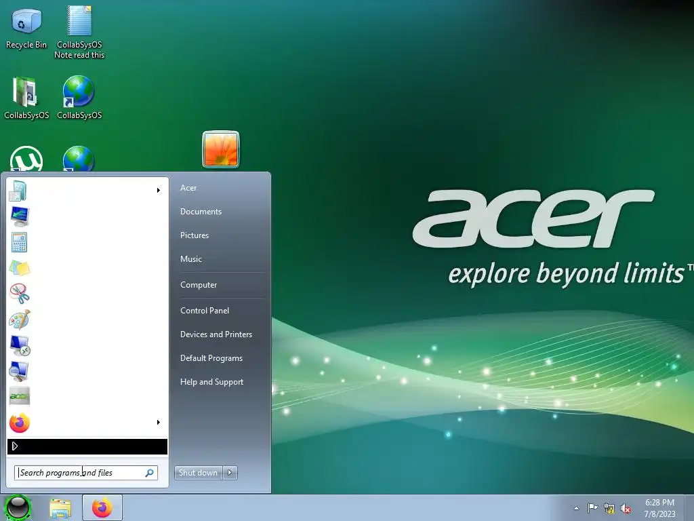
Task: Click the Show desktop strip
Action: 689,508
